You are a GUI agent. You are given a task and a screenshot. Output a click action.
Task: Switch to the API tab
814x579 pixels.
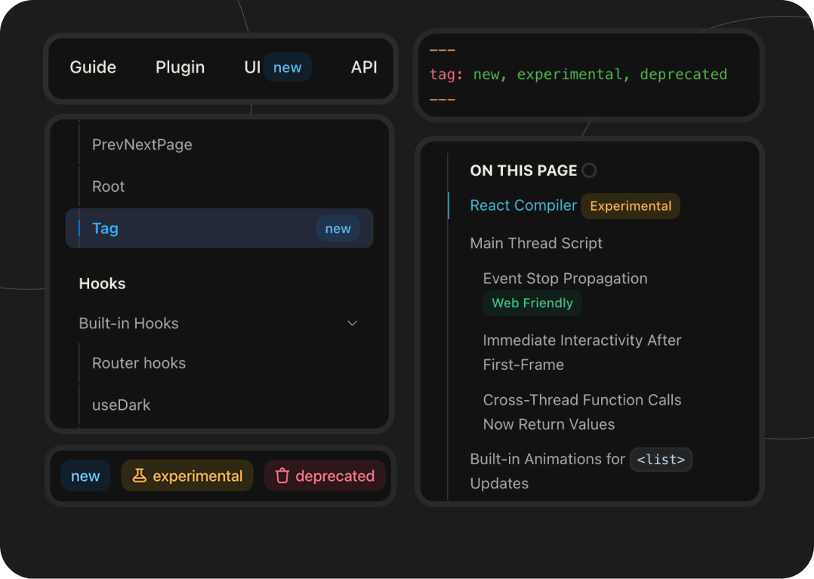[364, 67]
